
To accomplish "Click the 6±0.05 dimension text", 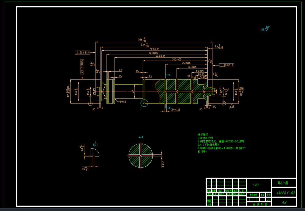I will [x=201, y=74].
